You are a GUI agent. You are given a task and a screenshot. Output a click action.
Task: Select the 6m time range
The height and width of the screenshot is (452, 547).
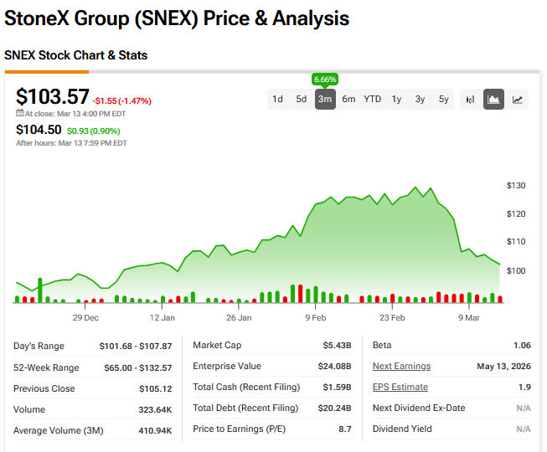click(348, 100)
